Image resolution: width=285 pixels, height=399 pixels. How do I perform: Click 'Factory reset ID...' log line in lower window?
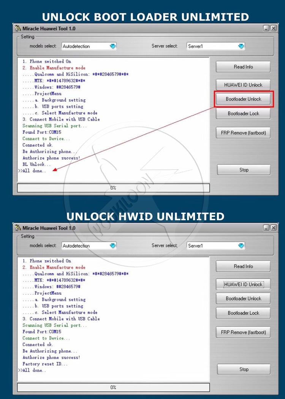[x=45, y=364]
